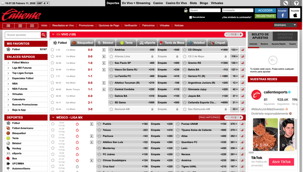Open stream icon for Sao Paulo SP match
Screen dimensions: 303x172
104,63
